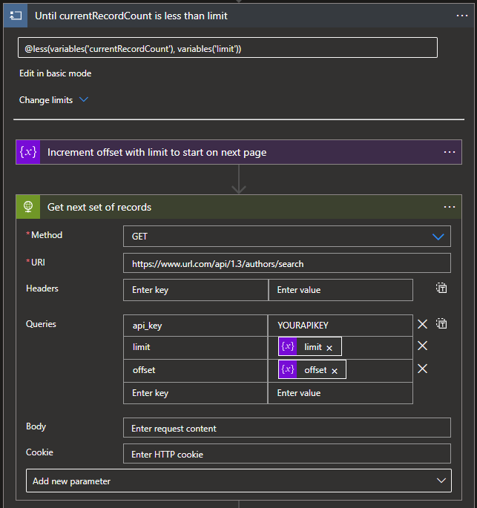Click the Cookie HTTP cookie field

(287, 454)
